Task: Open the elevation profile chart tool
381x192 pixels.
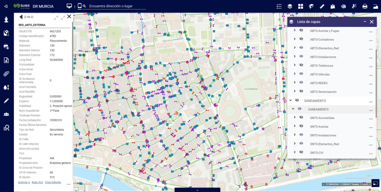Action: [x=375, y=6]
